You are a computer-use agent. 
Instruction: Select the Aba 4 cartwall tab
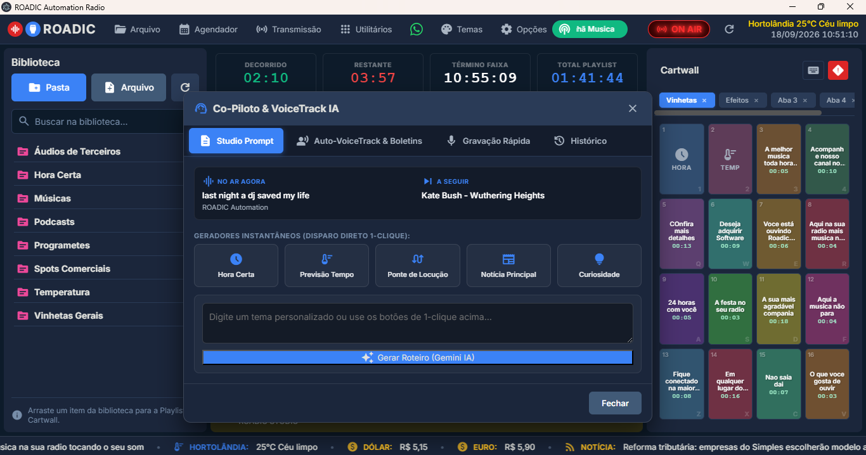coord(836,100)
